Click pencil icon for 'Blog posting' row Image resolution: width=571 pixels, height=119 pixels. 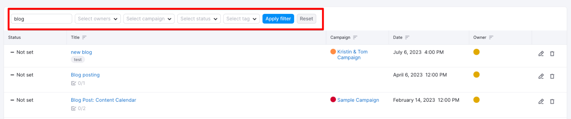click(x=541, y=76)
